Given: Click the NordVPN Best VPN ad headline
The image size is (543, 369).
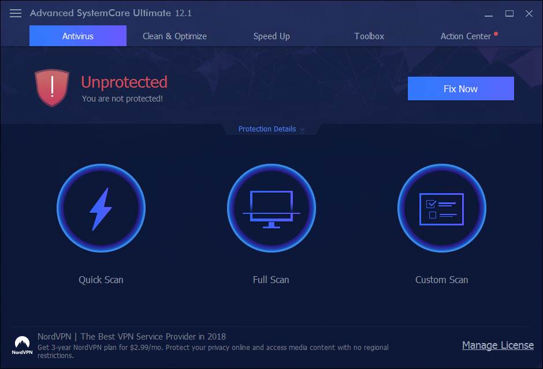Looking at the screenshot, I should [x=132, y=336].
